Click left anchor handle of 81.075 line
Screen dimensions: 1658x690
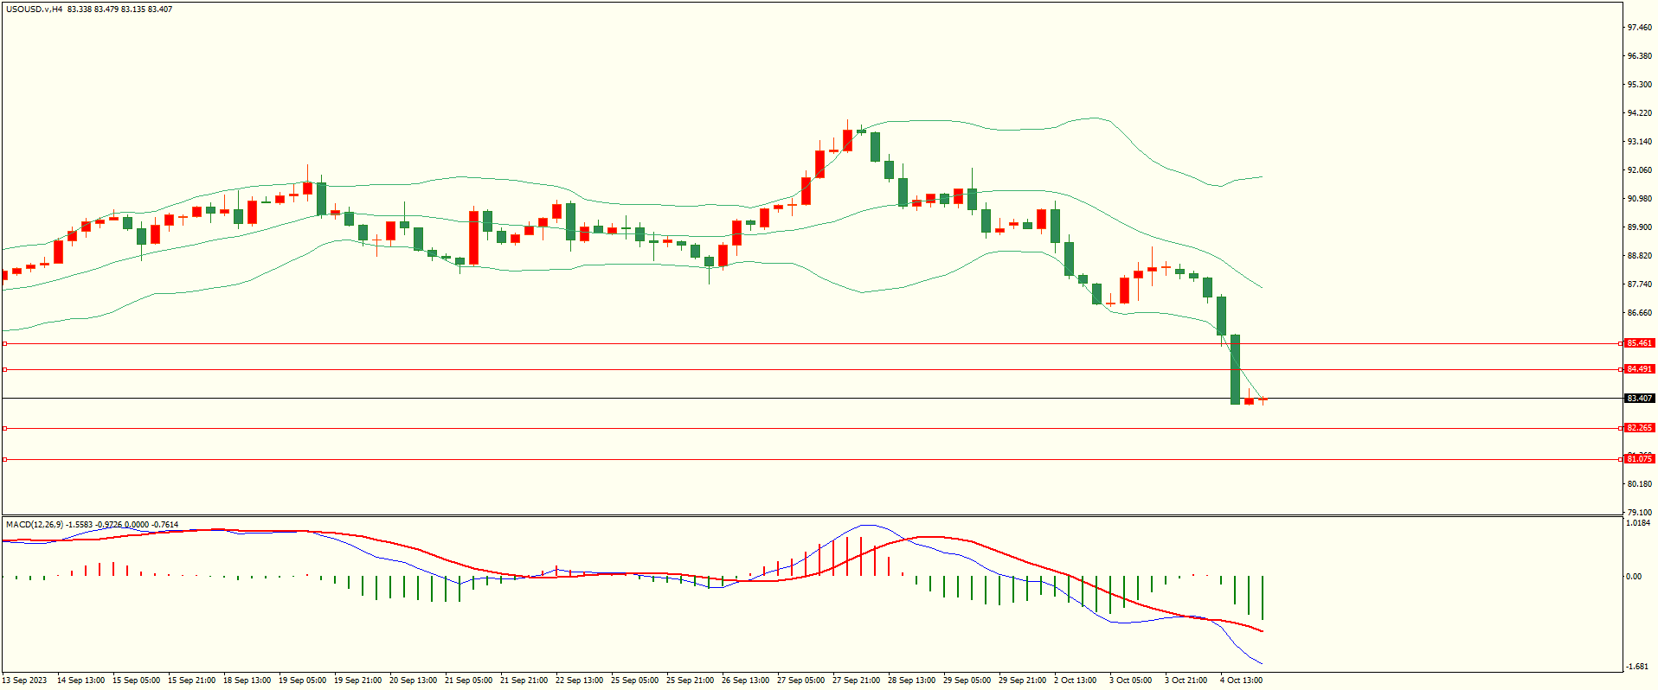pos(5,459)
